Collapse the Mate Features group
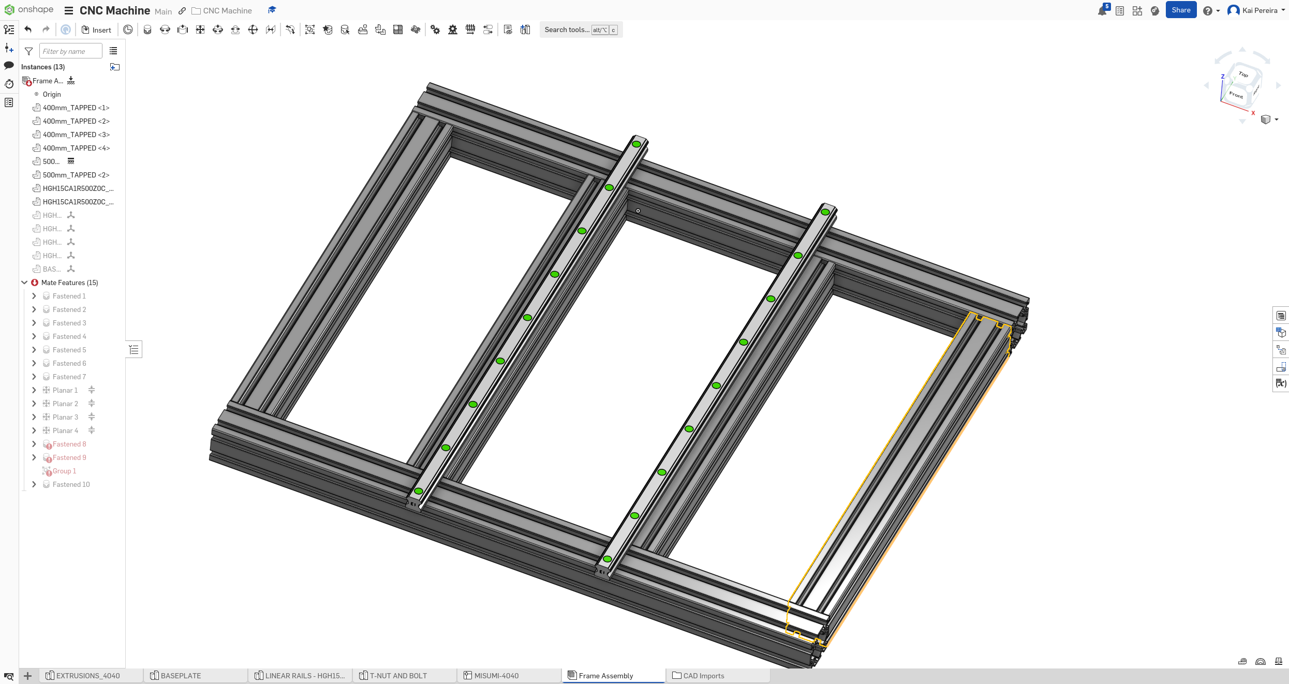The image size is (1289, 684). pos(24,282)
